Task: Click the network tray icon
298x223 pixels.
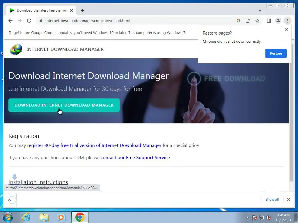Action: (x=262, y=218)
